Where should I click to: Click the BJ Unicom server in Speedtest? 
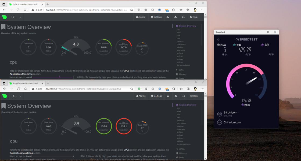tap(228, 114)
